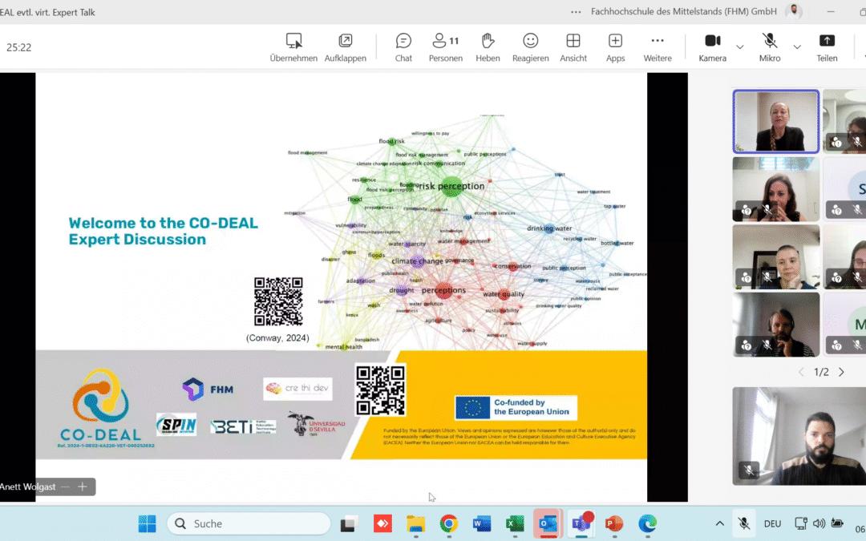
Task: Show hidden system tray icons chevron
Action: [719, 523]
